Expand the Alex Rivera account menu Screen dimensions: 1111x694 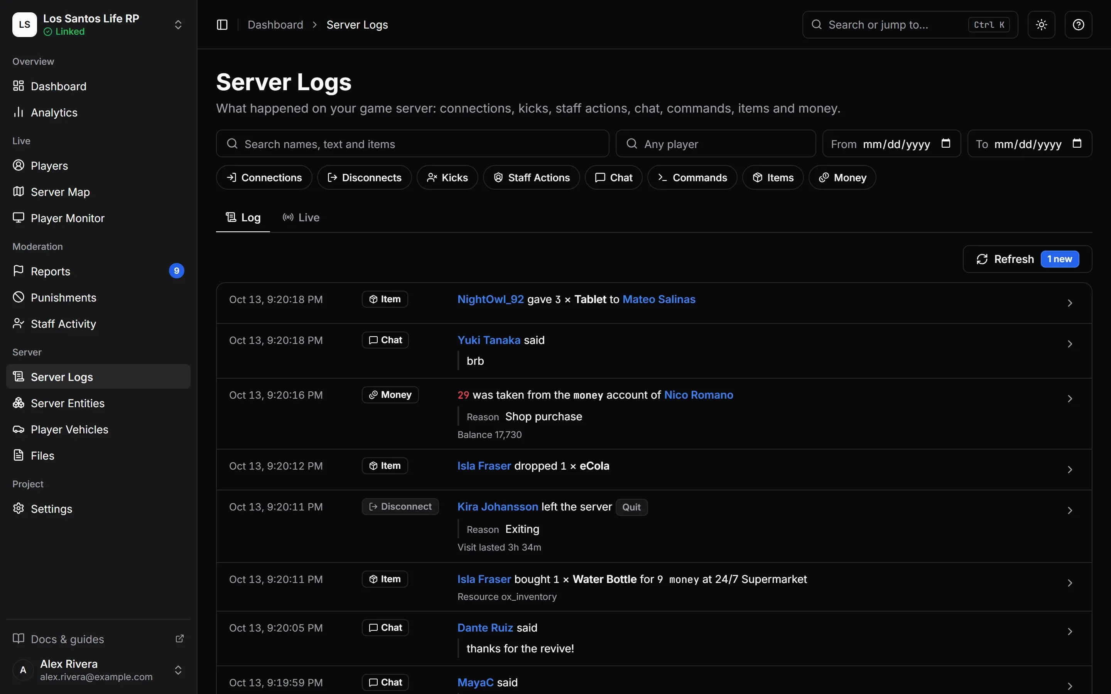point(178,670)
